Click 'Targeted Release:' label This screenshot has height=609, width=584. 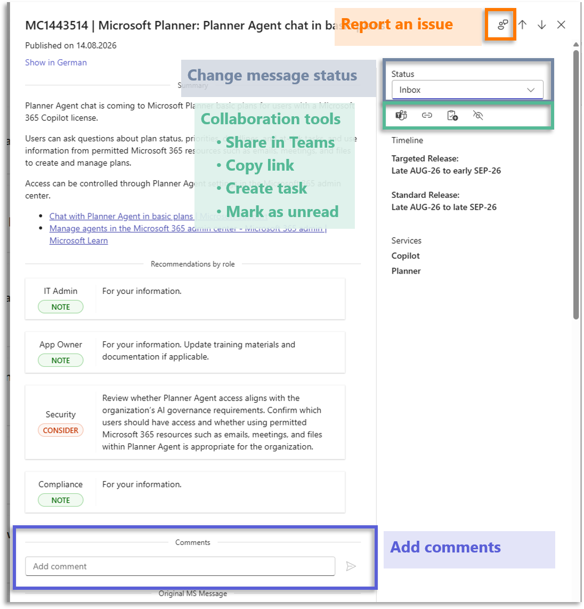click(x=425, y=158)
